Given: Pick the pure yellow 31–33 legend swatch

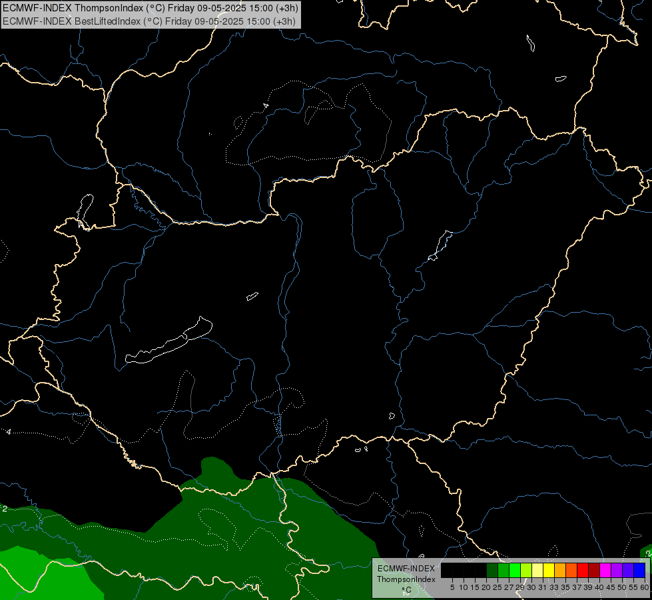Looking at the screenshot, I should click(x=549, y=570).
